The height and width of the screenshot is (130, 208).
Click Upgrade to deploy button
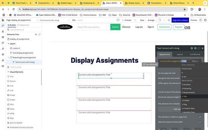(180, 20)
